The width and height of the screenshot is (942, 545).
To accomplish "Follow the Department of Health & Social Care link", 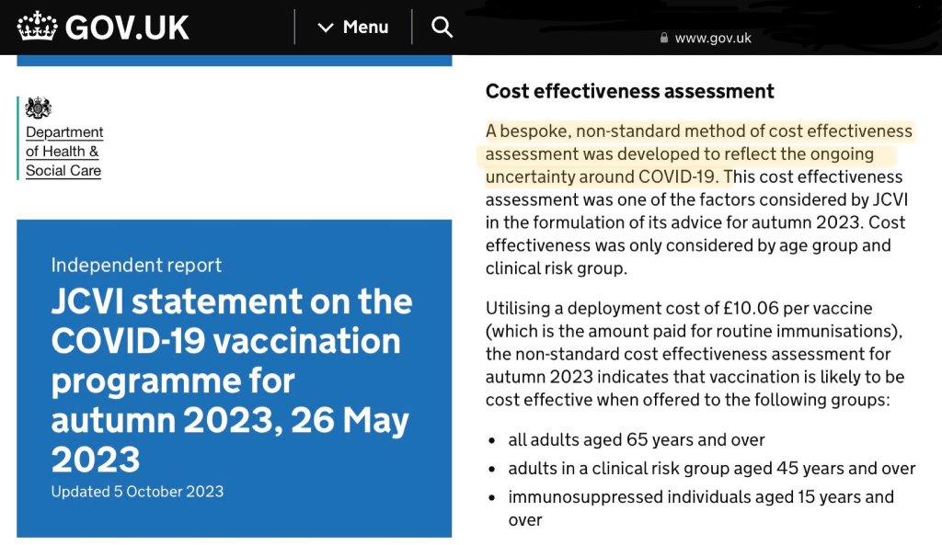I will click(x=64, y=152).
